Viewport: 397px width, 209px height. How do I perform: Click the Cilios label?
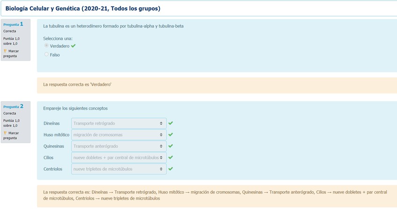48,158
